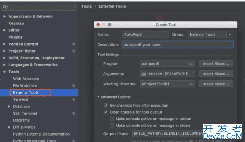Expand the Project: fisher tree node arrow

tap(5, 51)
